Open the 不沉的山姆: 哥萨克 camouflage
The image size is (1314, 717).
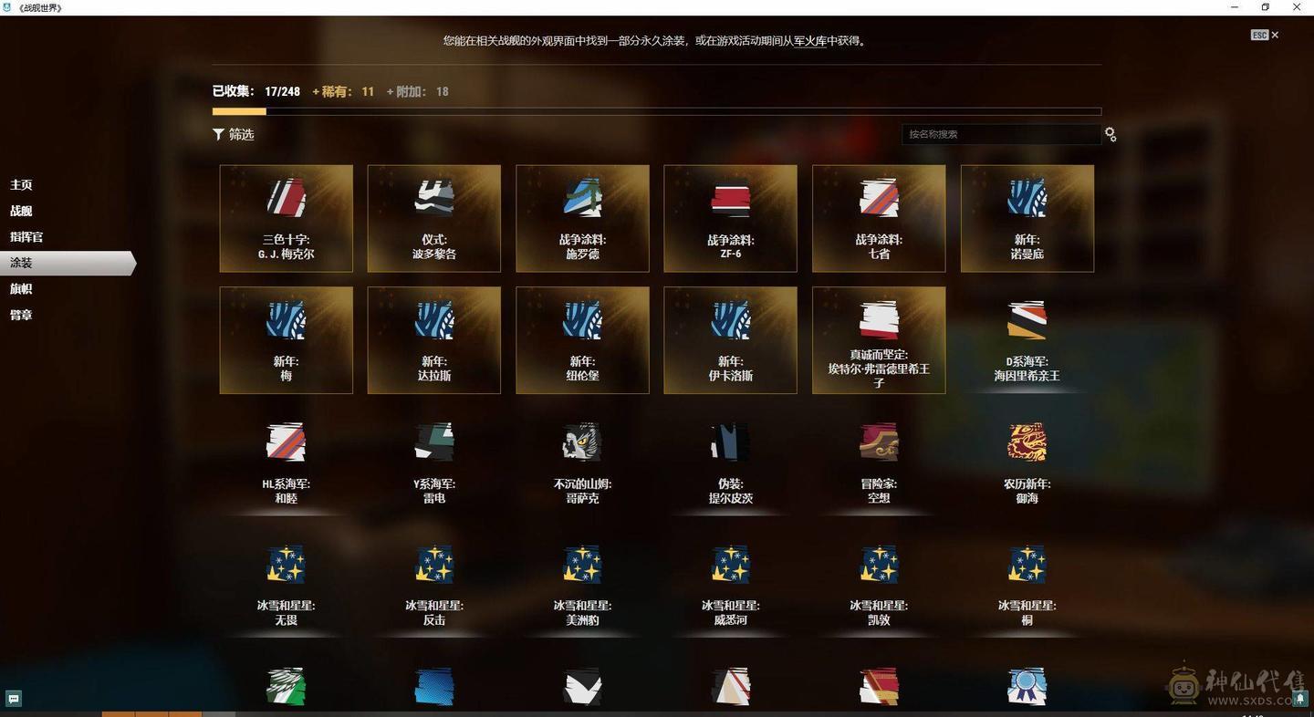coord(582,462)
